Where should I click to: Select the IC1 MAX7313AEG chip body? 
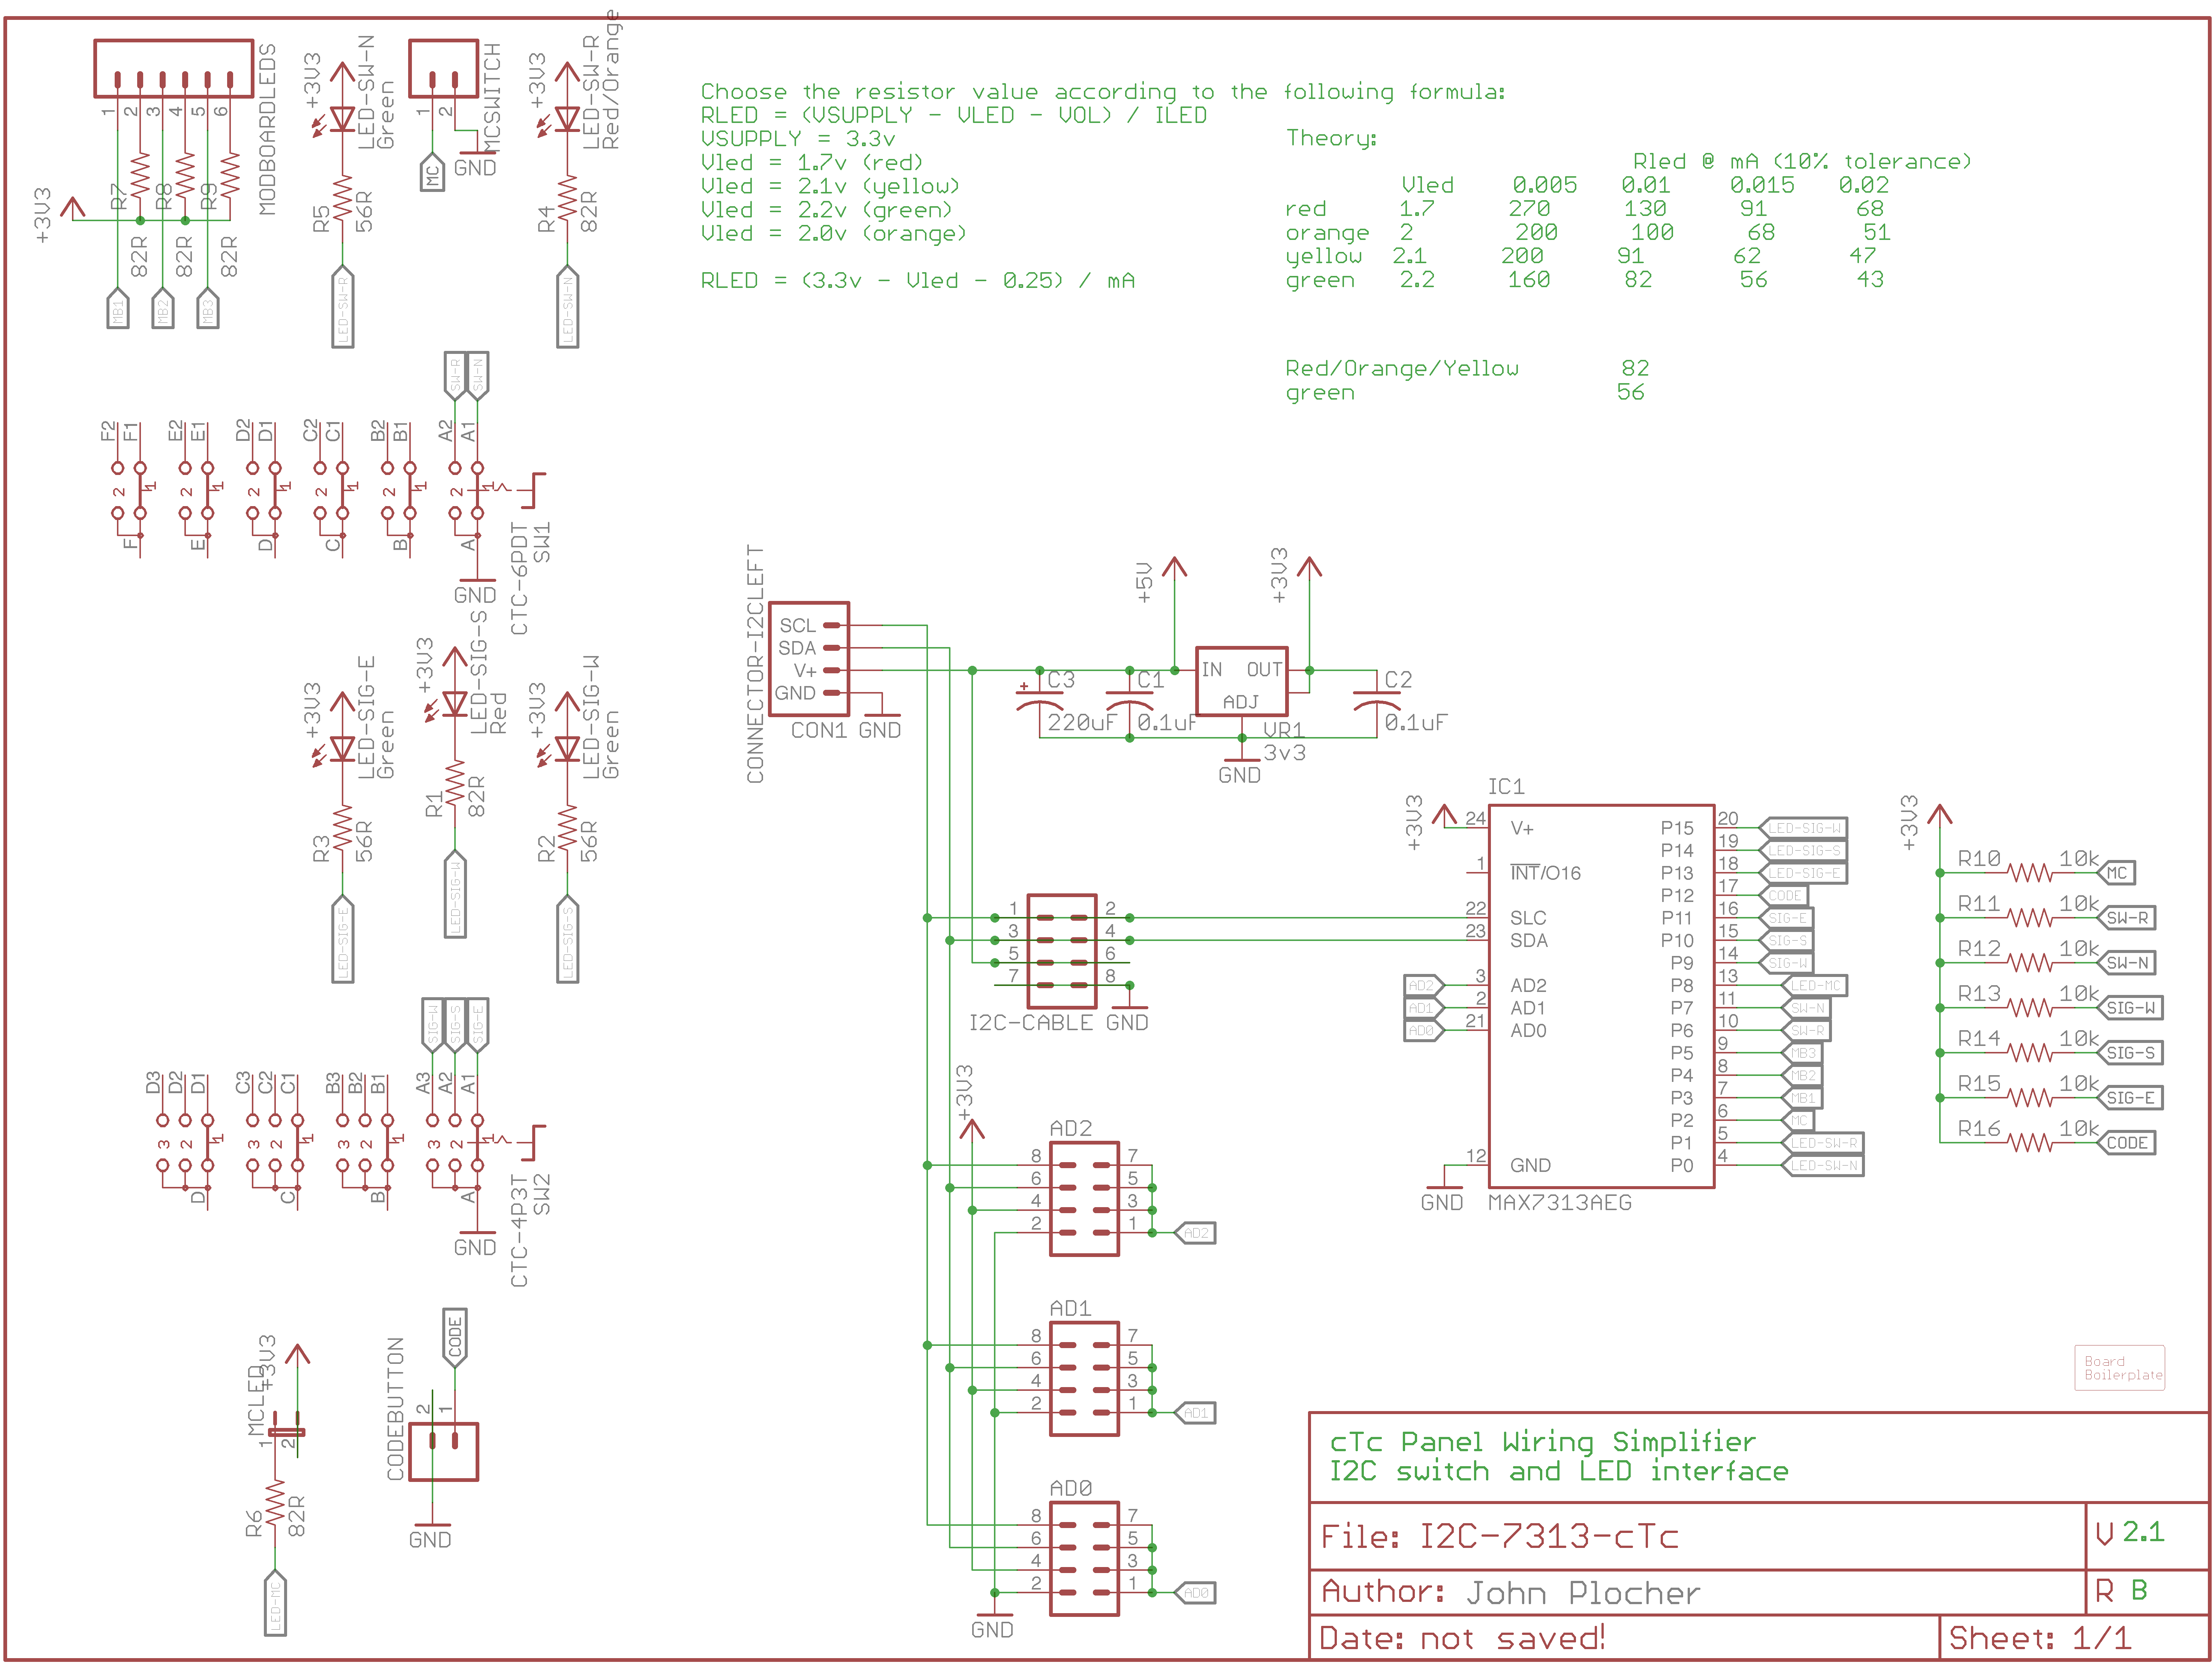click(x=1601, y=996)
